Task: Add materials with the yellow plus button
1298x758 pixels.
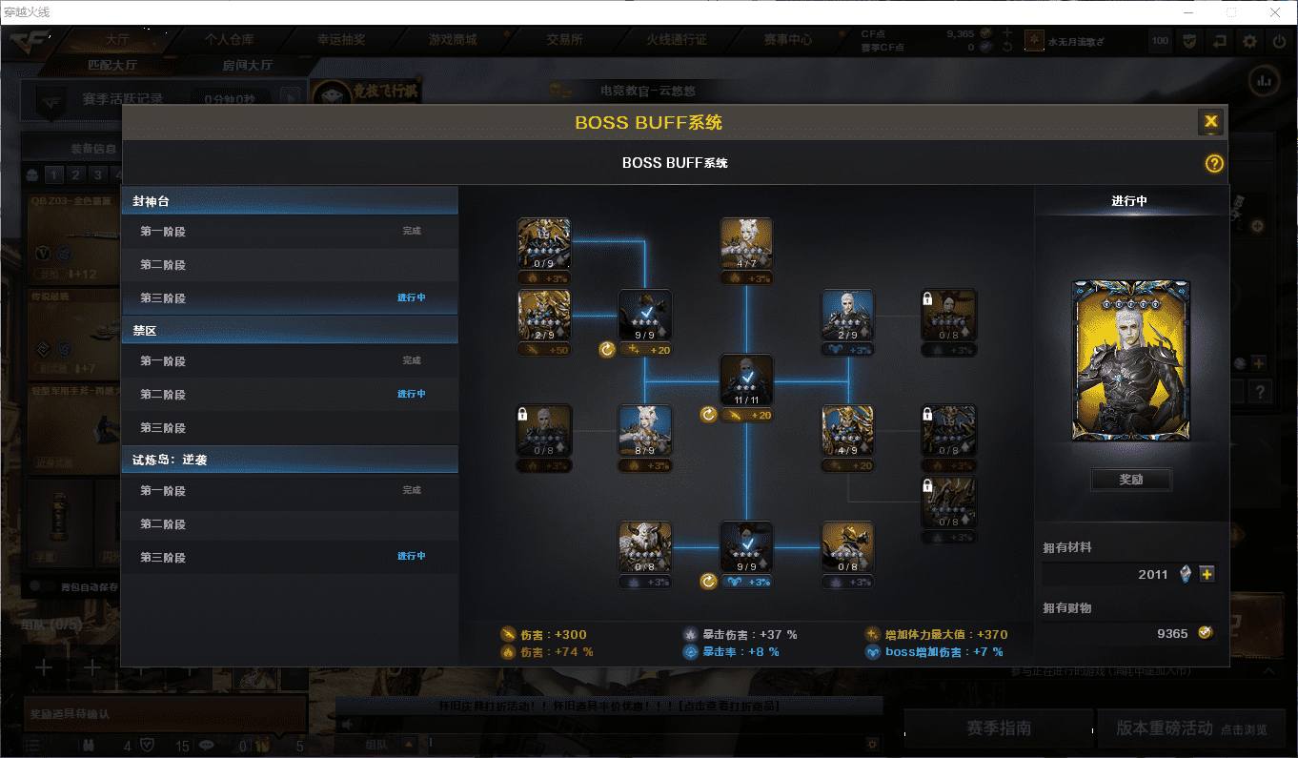Action: click(x=1207, y=574)
